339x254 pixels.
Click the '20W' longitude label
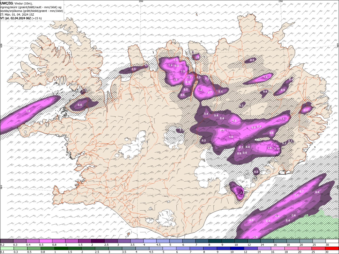click(x=141, y=1)
